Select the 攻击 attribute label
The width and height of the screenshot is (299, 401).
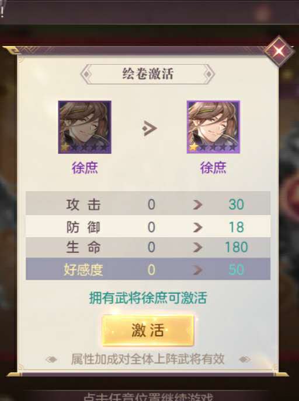83,205
